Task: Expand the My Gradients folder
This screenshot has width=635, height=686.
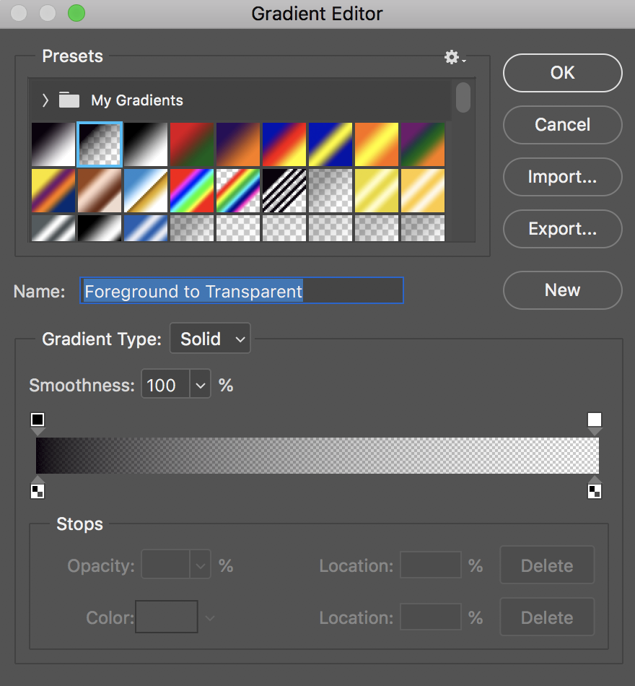Action: pyautogui.click(x=45, y=100)
